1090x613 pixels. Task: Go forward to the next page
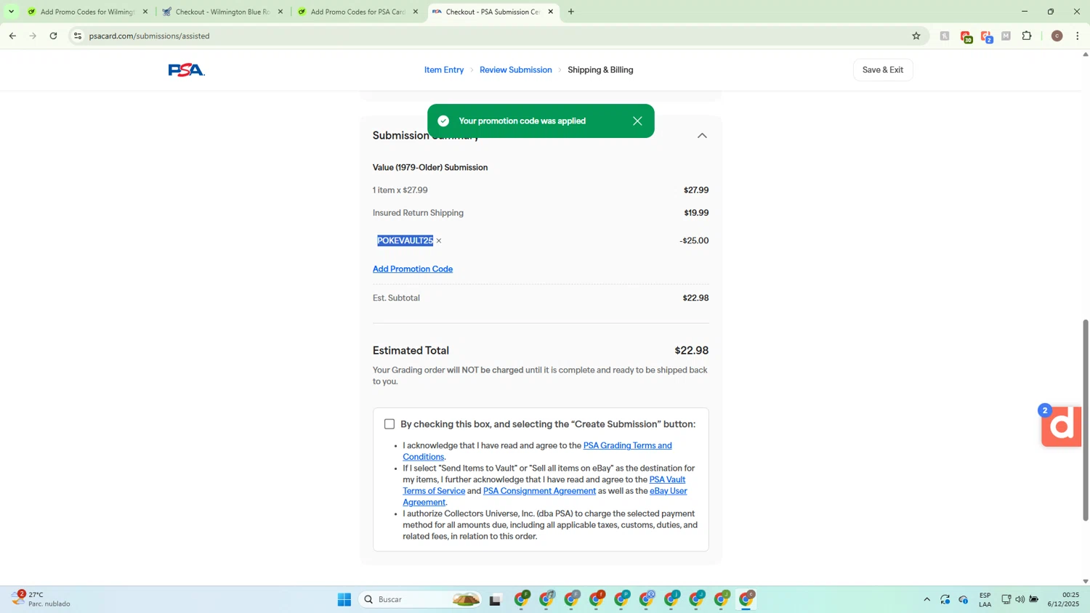click(33, 36)
